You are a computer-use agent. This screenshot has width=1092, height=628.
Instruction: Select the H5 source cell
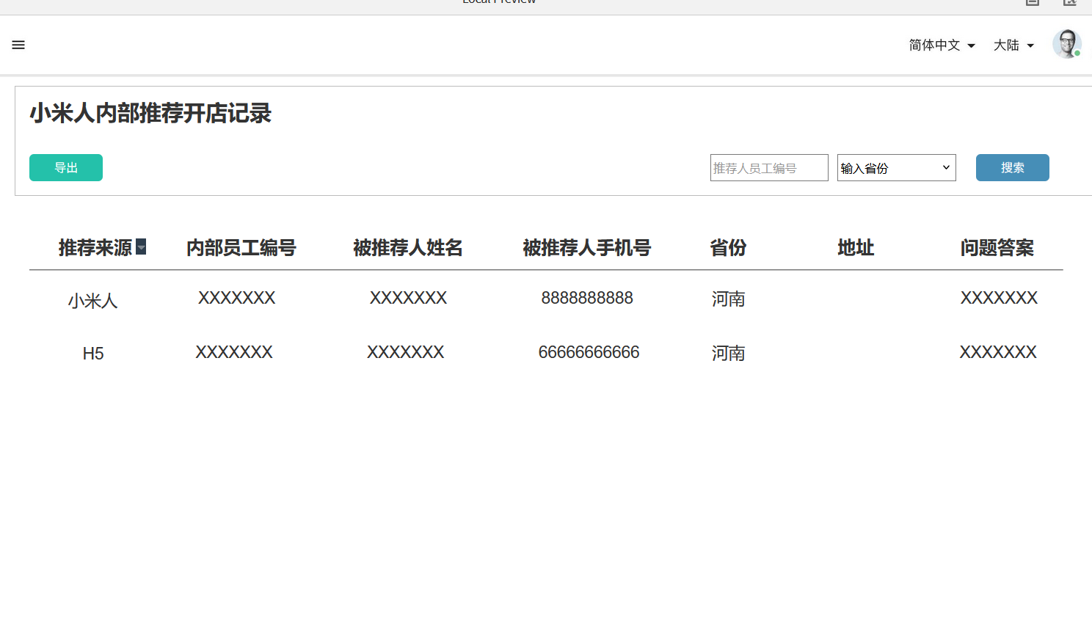(x=93, y=354)
